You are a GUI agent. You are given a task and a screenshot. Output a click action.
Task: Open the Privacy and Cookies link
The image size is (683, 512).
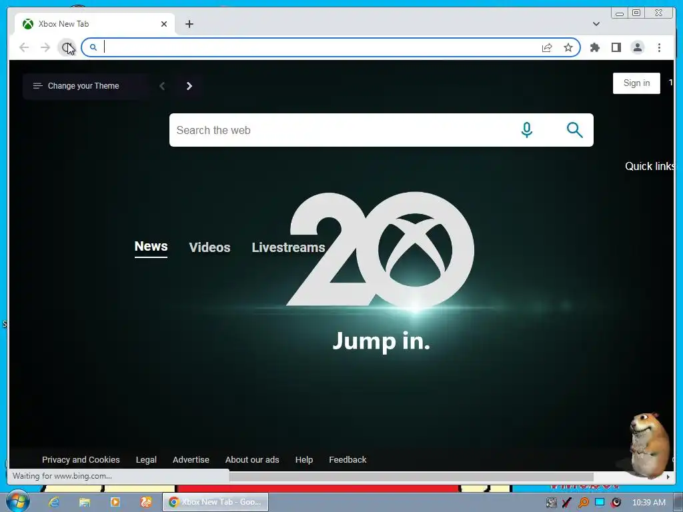click(81, 460)
